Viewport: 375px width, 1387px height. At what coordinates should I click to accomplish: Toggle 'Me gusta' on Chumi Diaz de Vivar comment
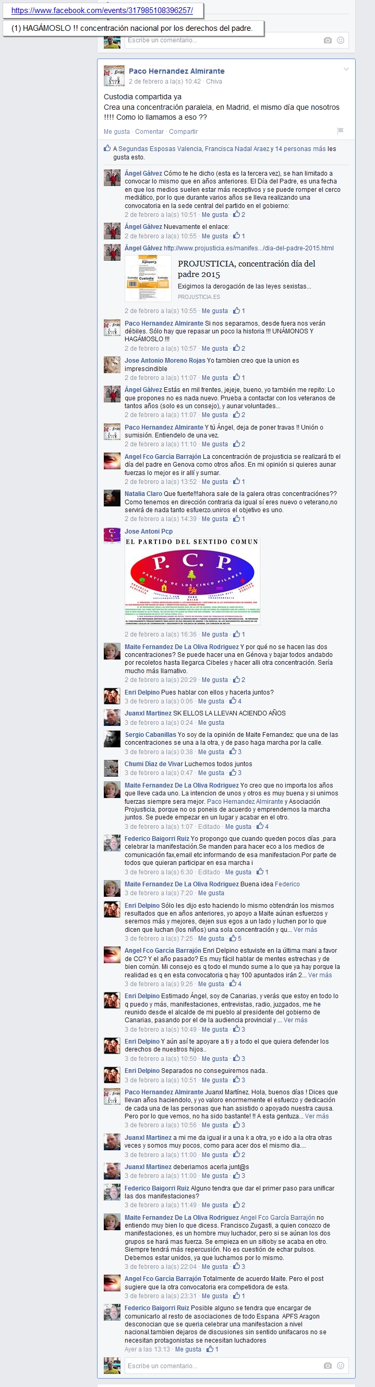(x=211, y=772)
